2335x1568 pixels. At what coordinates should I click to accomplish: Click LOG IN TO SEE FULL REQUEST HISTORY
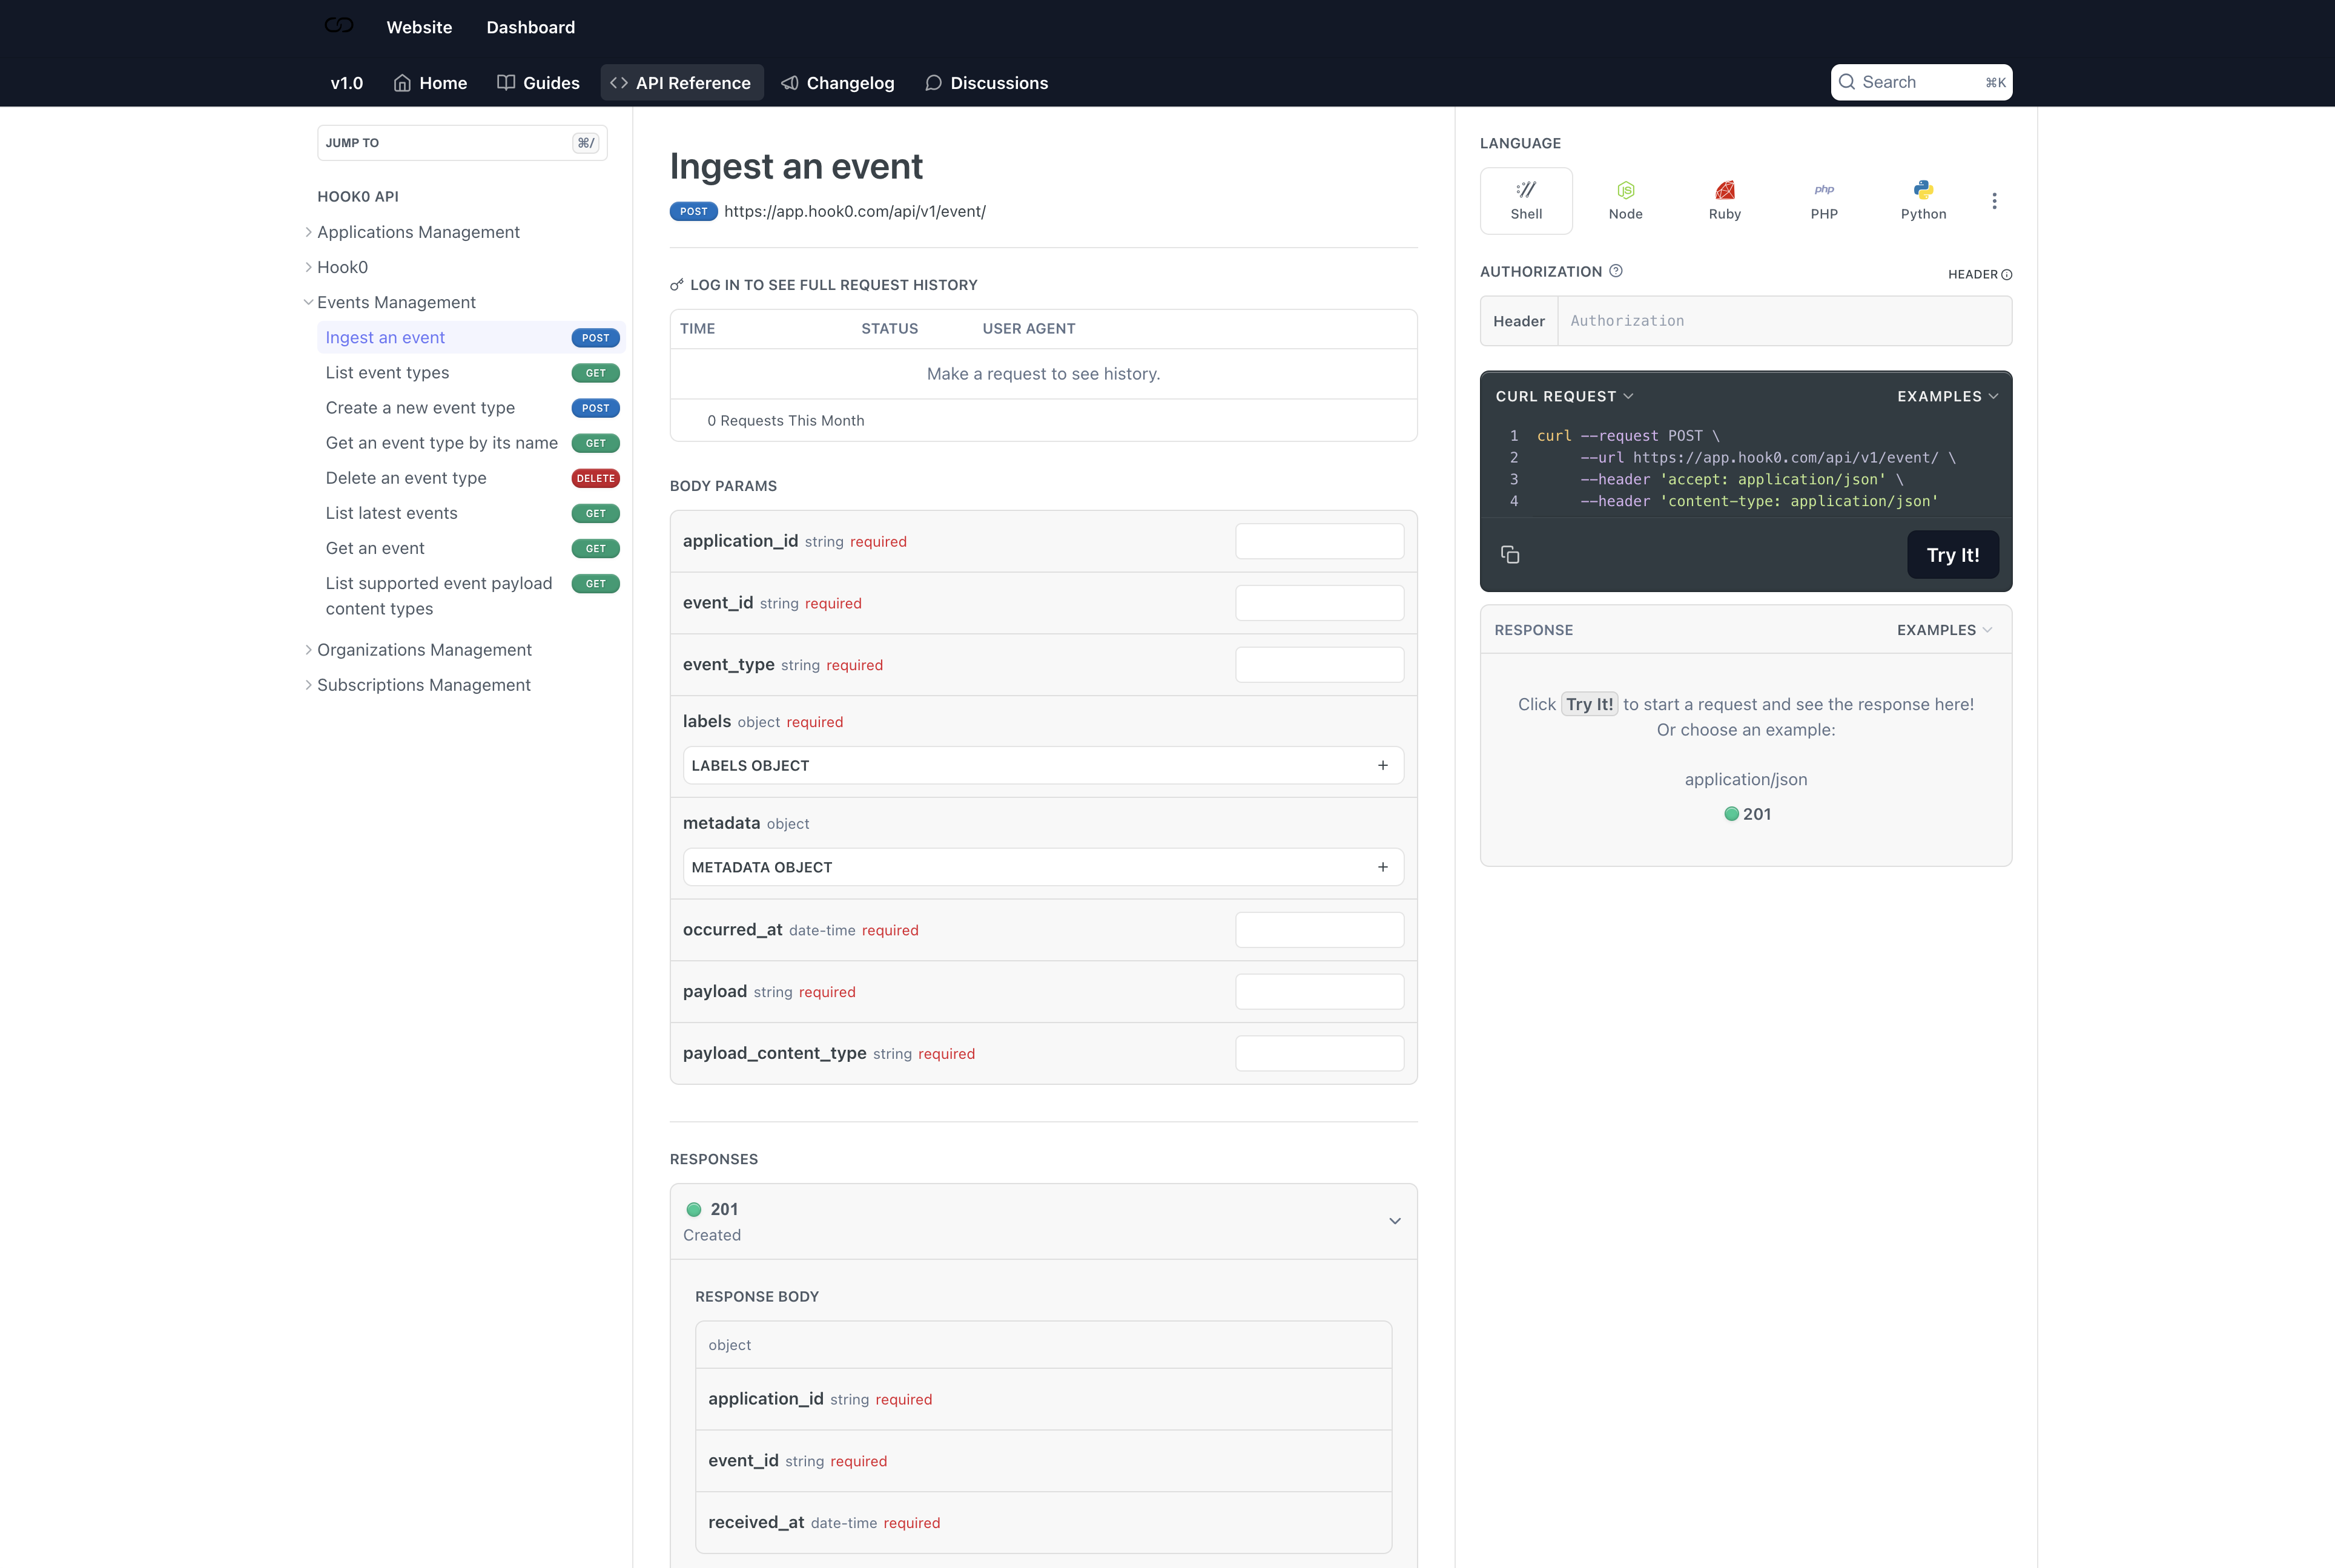pyautogui.click(x=834, y=285)
